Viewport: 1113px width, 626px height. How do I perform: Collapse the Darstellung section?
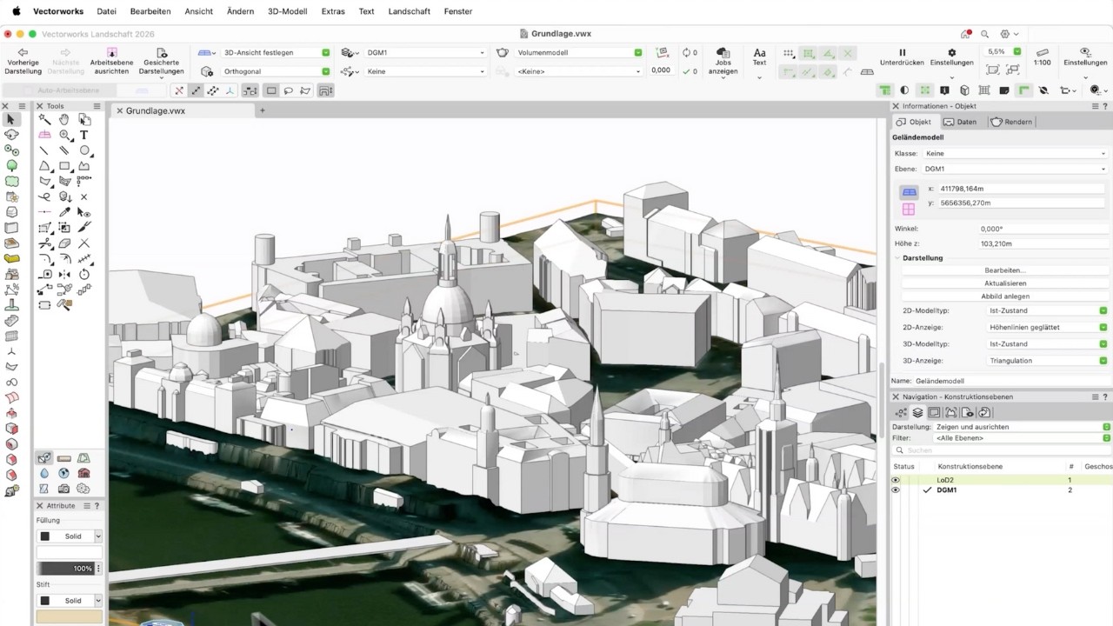[x=896, y=258]
